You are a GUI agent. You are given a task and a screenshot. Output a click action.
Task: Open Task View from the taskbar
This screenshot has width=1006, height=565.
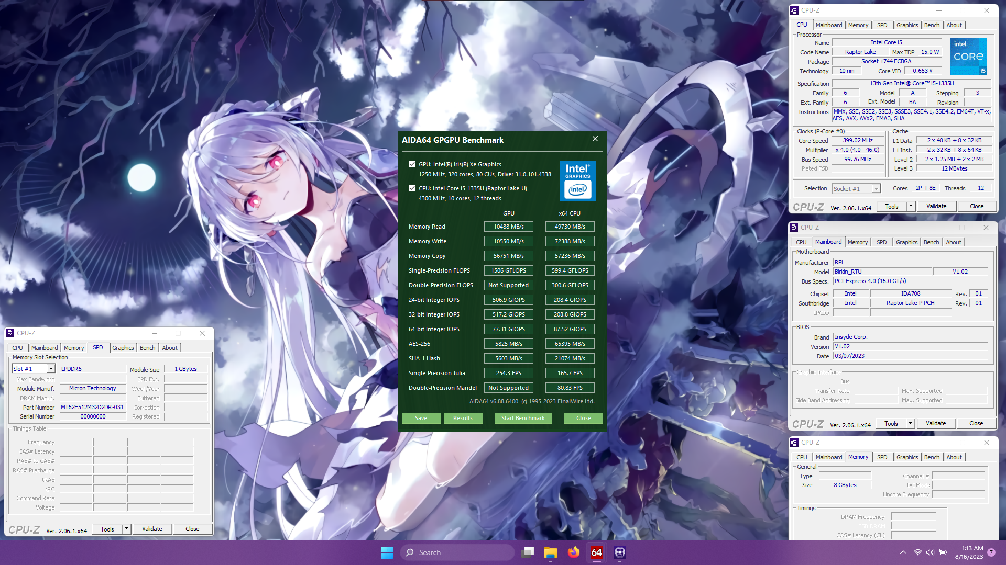click(528, 552)
